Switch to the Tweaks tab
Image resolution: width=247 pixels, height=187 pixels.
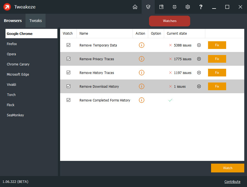(x=35, y=20)
